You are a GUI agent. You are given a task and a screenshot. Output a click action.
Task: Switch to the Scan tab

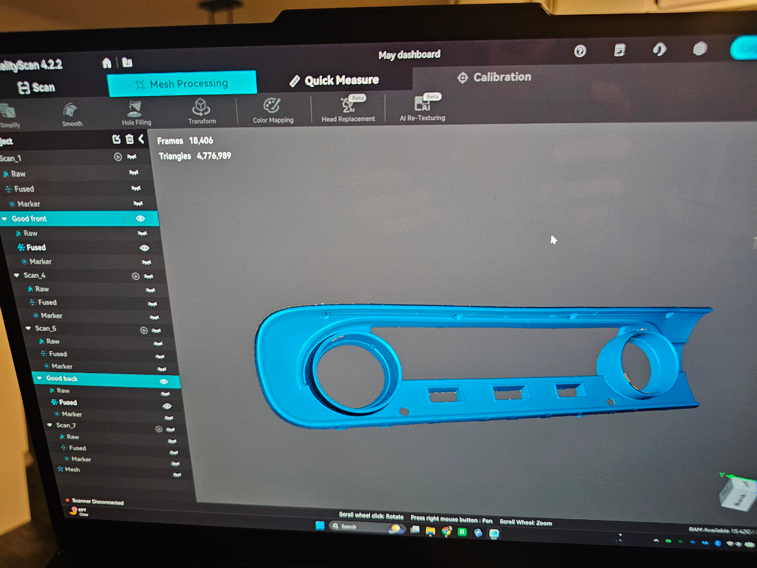tap(36, 88)
